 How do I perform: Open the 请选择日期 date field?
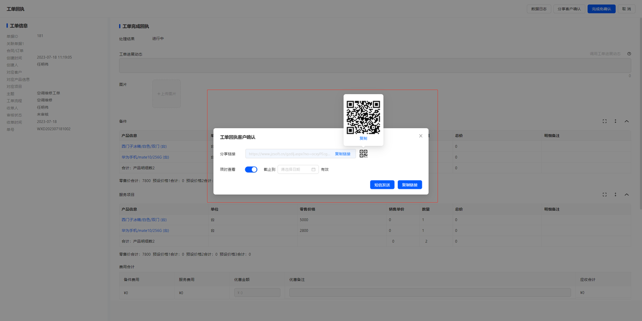(298, 169)
